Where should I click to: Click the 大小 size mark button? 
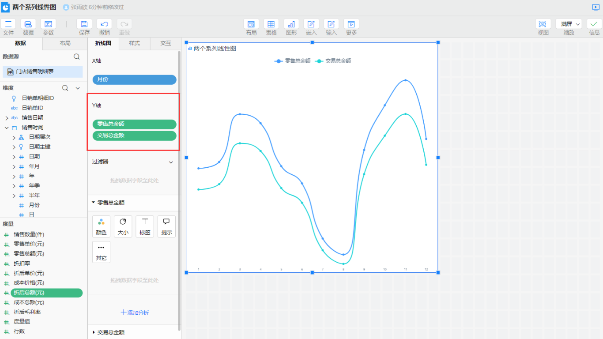[x=123, y=226]
